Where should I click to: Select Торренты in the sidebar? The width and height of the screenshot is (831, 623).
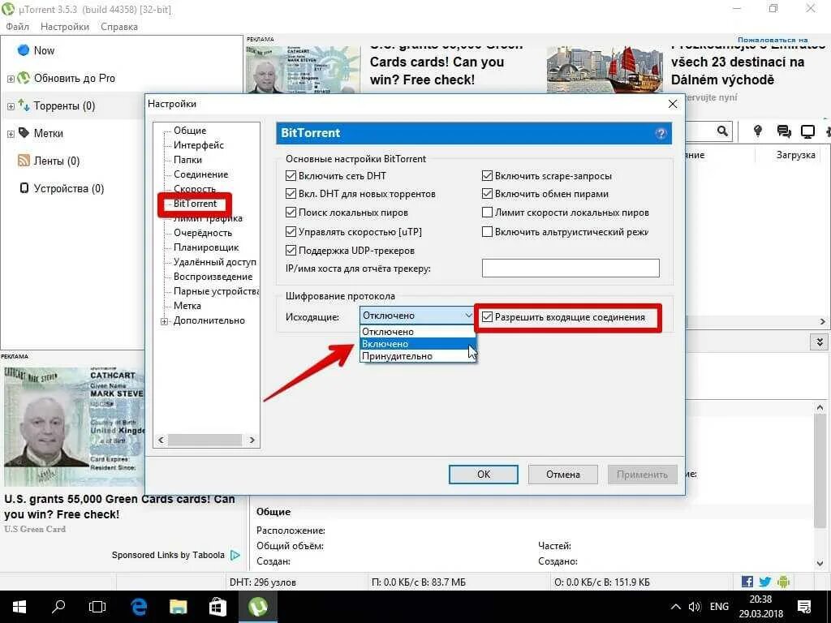click(63, 105)
